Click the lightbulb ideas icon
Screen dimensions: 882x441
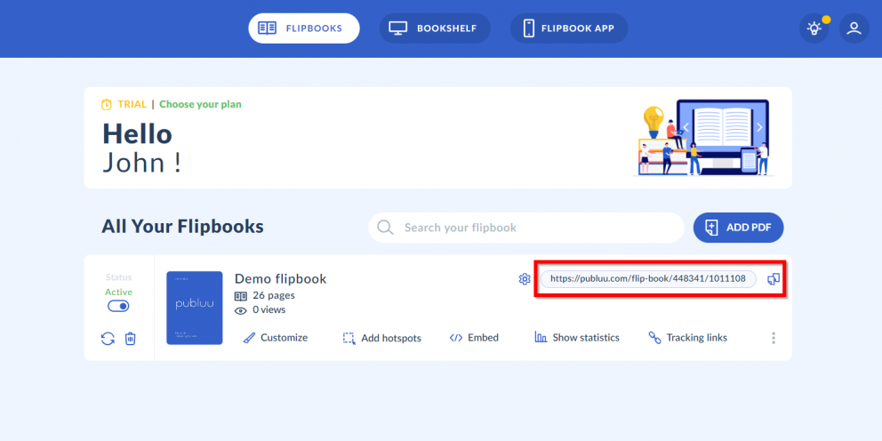(814, 28)
